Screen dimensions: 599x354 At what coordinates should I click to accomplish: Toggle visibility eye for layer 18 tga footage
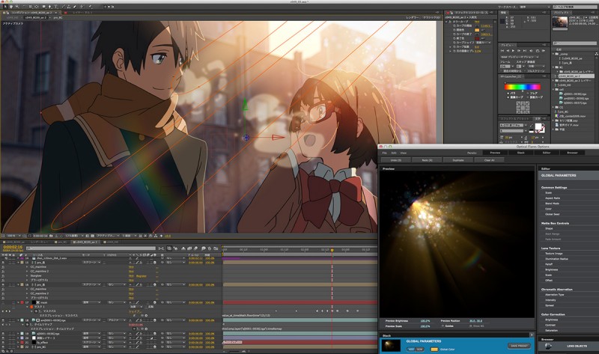(3, 320)
